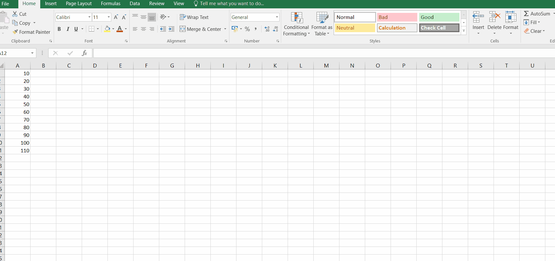
Task: Open Format as Table gallery
Action: [x=322, y=24]
